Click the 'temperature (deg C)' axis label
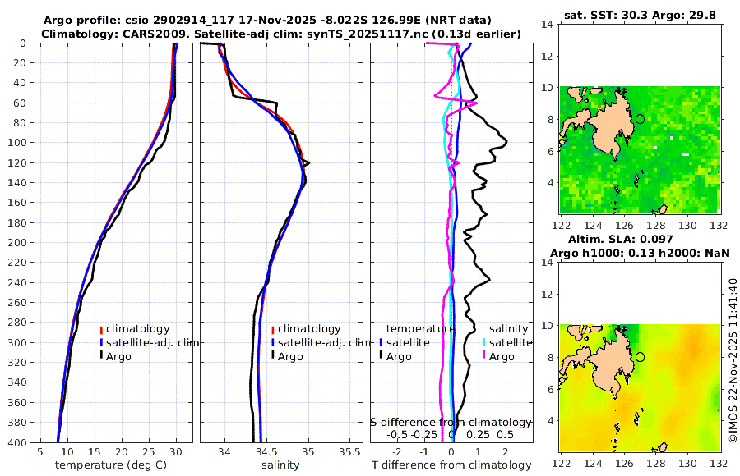 111,465
